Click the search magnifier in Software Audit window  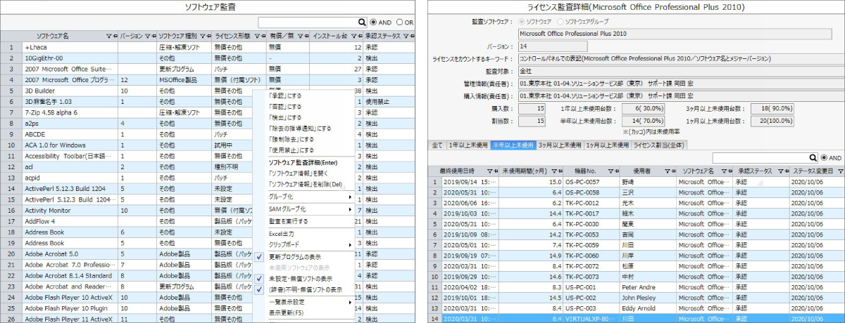pos(362,22)
